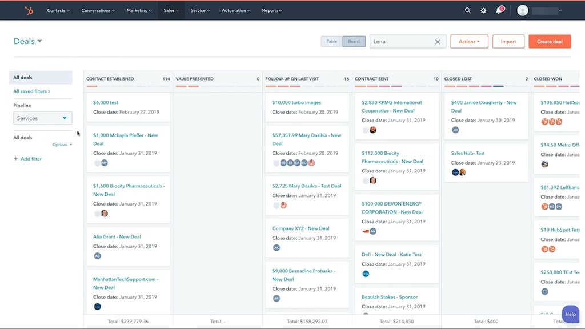
Task: Open $250,000 TEst deal
Action: click(560, 272)
